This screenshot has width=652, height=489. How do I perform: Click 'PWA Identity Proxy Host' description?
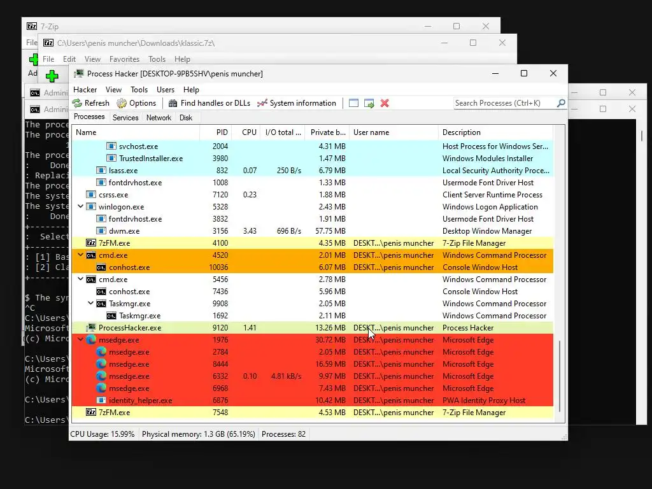point(484,400)
